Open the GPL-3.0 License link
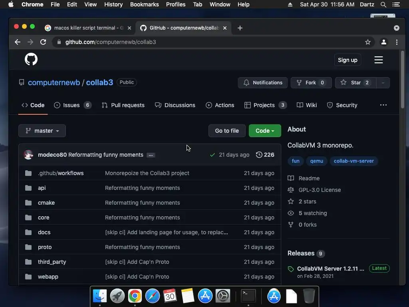Screen dimensions: 409x307 [320, 190]
